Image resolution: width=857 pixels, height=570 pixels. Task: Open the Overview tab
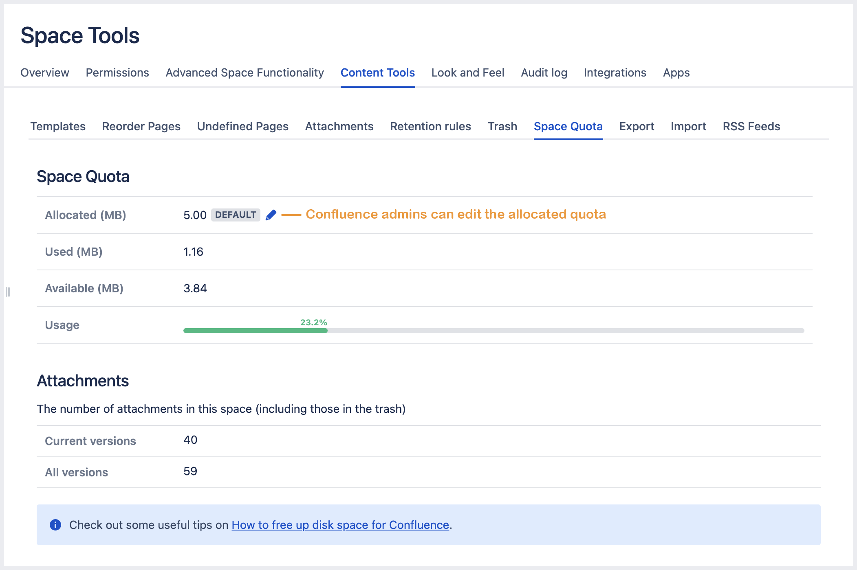click(x=45, y=72)
